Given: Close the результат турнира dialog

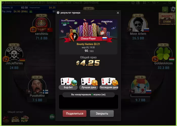Looking at the screenshot, I should 118,13.
